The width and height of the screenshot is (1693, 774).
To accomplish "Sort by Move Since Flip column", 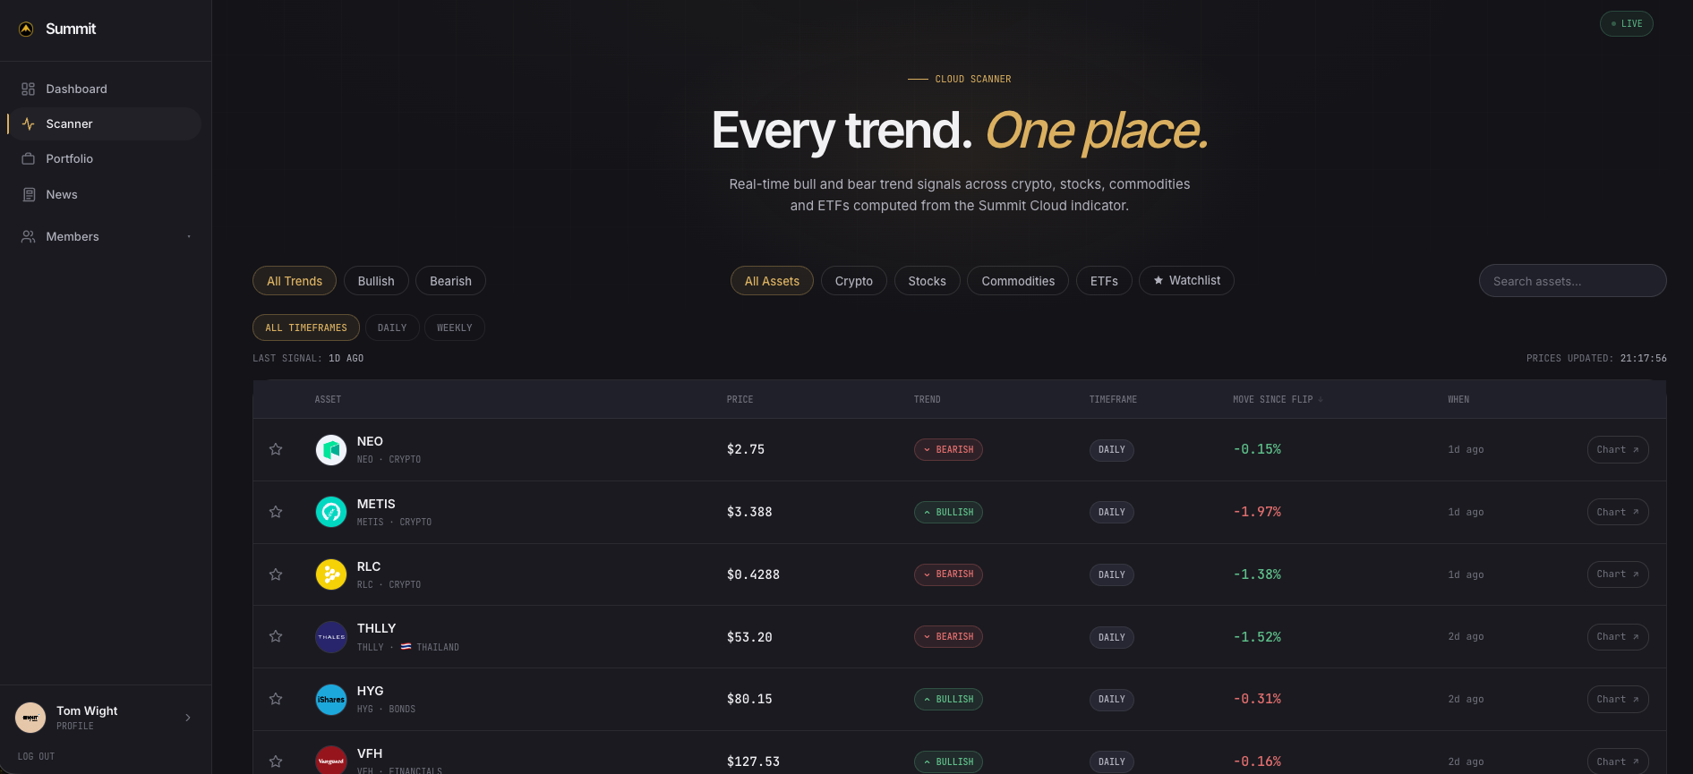I will tap(1278, 399).
